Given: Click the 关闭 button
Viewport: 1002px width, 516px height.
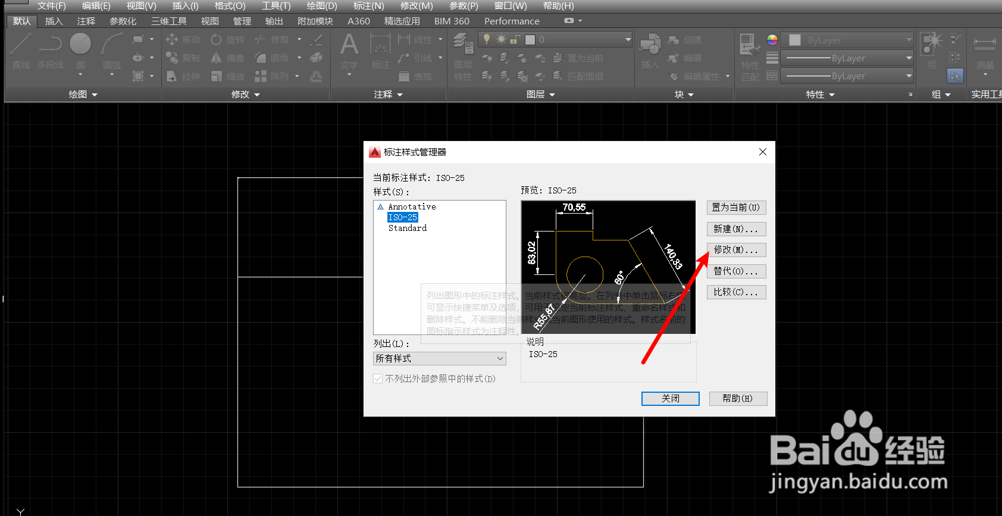Looking at the screenshot, I should tap(671, 398).
